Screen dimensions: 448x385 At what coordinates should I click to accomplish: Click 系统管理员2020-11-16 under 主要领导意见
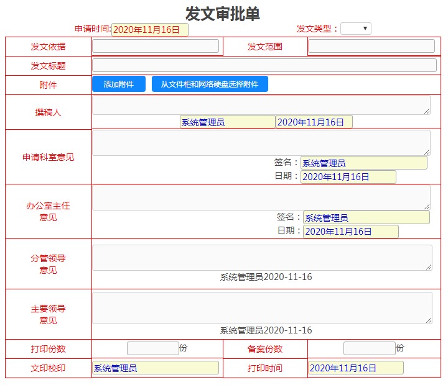(x=266, y=330)
